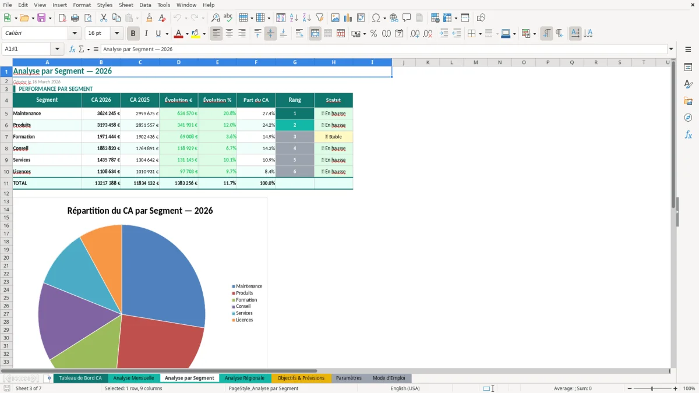699x393 pixels.
Task: Click the Sort Ascending icon
Action: click(294, 18)
